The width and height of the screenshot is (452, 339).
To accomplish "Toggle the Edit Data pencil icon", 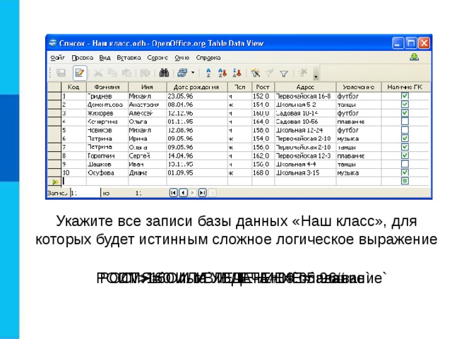I will coord(80,73).
